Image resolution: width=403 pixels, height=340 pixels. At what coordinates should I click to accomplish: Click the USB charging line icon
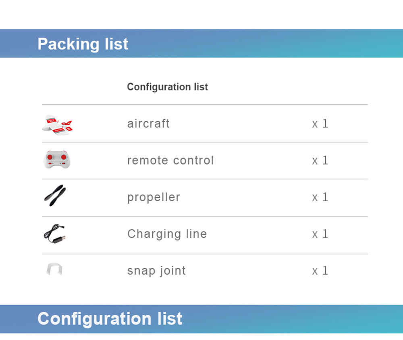tap(56, 234)
